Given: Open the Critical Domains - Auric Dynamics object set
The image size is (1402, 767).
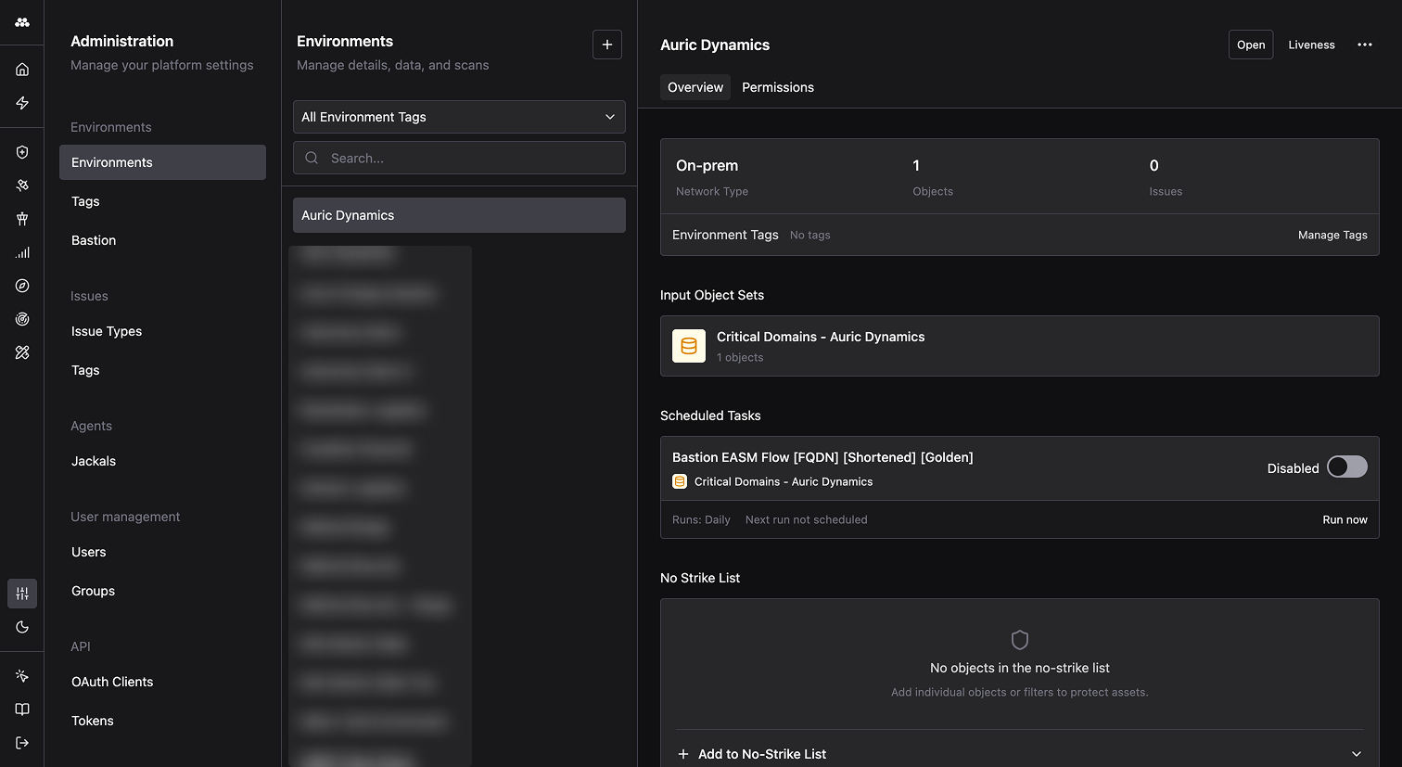Looking at the screenshot, I should [1020, 346].
